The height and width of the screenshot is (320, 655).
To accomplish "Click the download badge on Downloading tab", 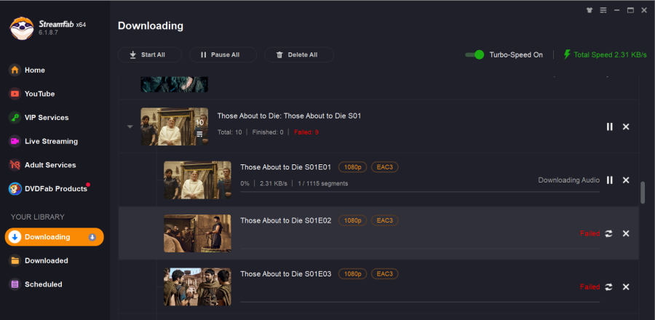I will click(x=92, y=237).
